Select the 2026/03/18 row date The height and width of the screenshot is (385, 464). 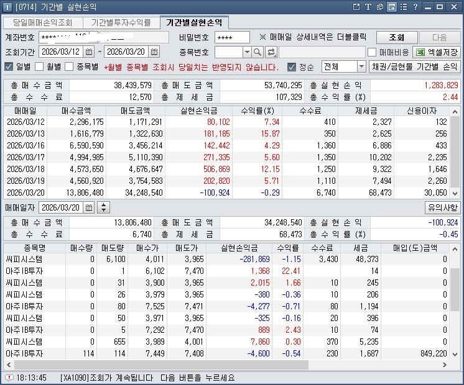[26, 169]
